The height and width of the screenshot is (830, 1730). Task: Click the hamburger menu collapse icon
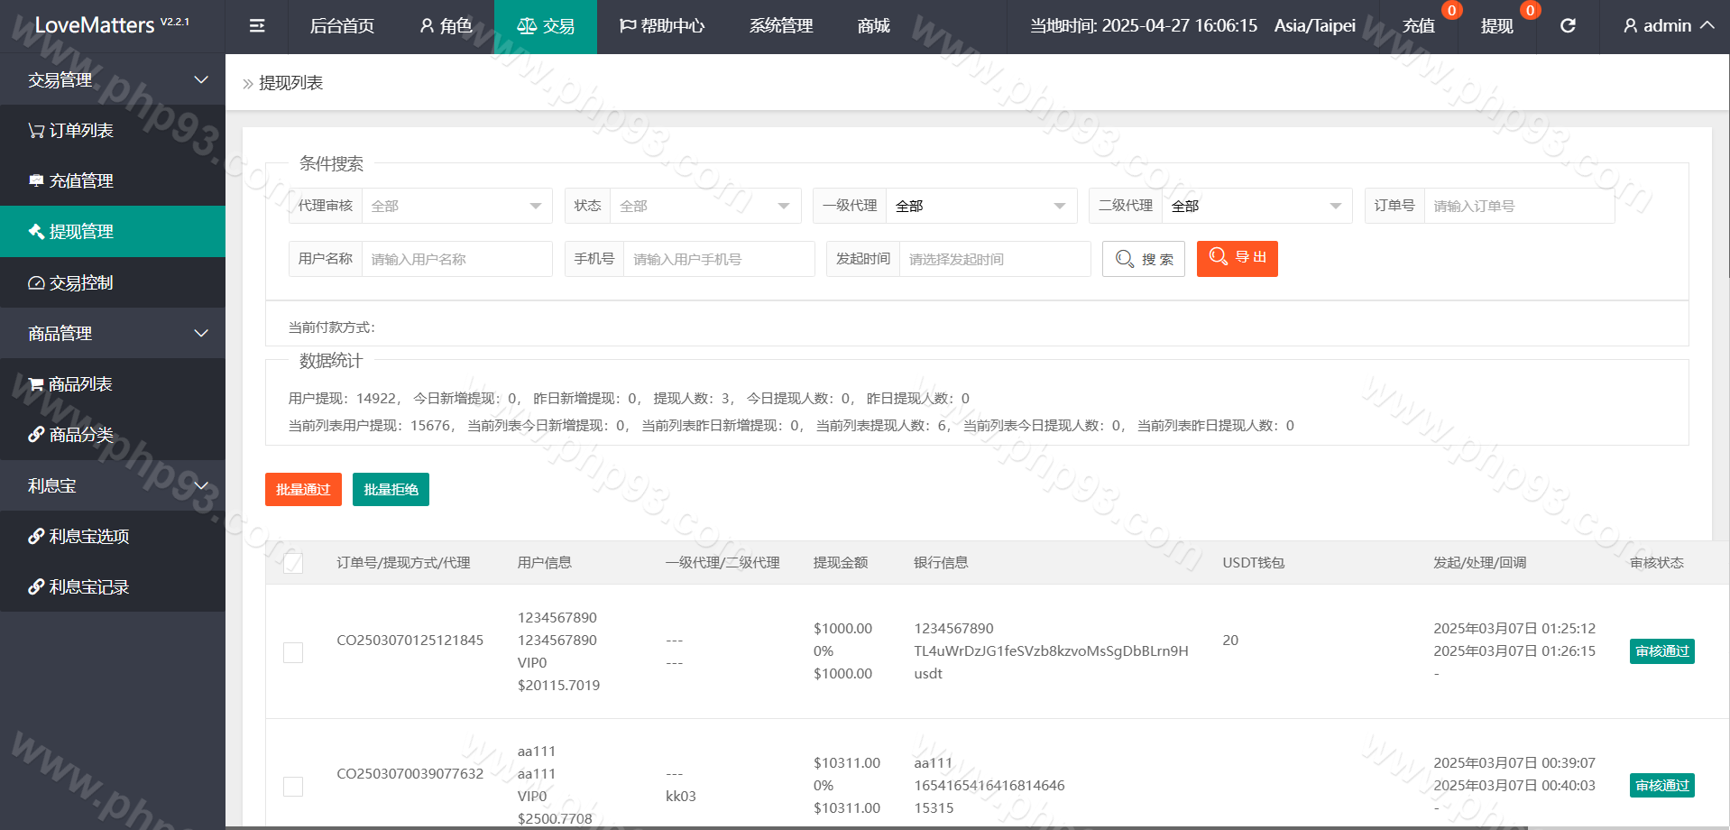point(257,26)
